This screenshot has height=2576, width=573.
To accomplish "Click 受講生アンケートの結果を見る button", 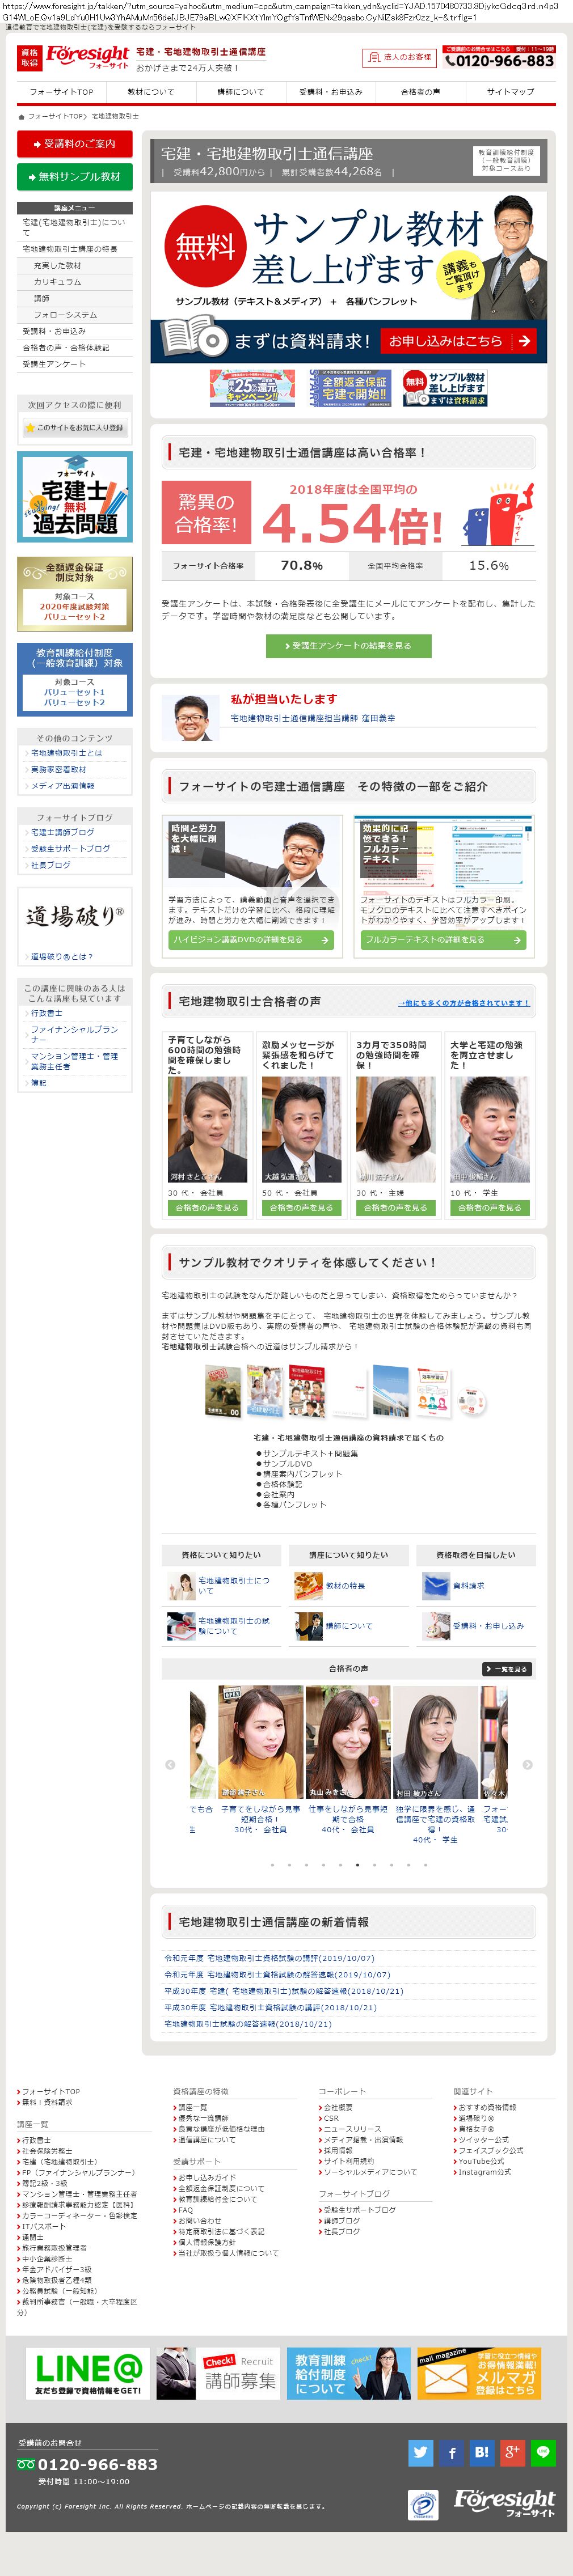I will point(349,646).
